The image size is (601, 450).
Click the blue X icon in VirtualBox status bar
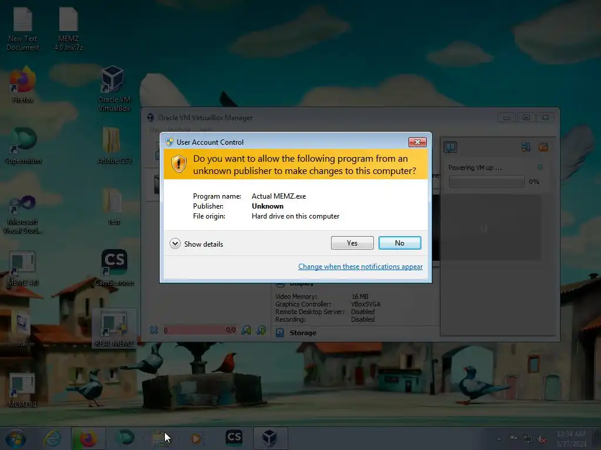pyautogui.click(x=154, y=330)
